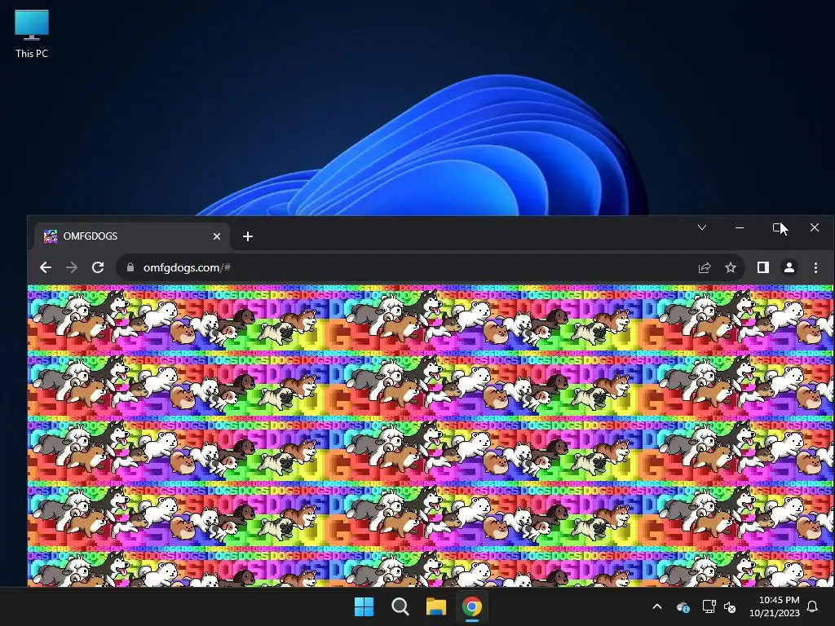This screenshot has width=835, height=626.
Task: Open the Chrome profile menu
Action: pos(789,267)
